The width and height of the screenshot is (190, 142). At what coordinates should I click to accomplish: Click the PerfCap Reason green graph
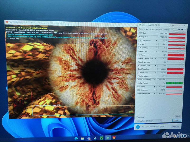[174, 83]
